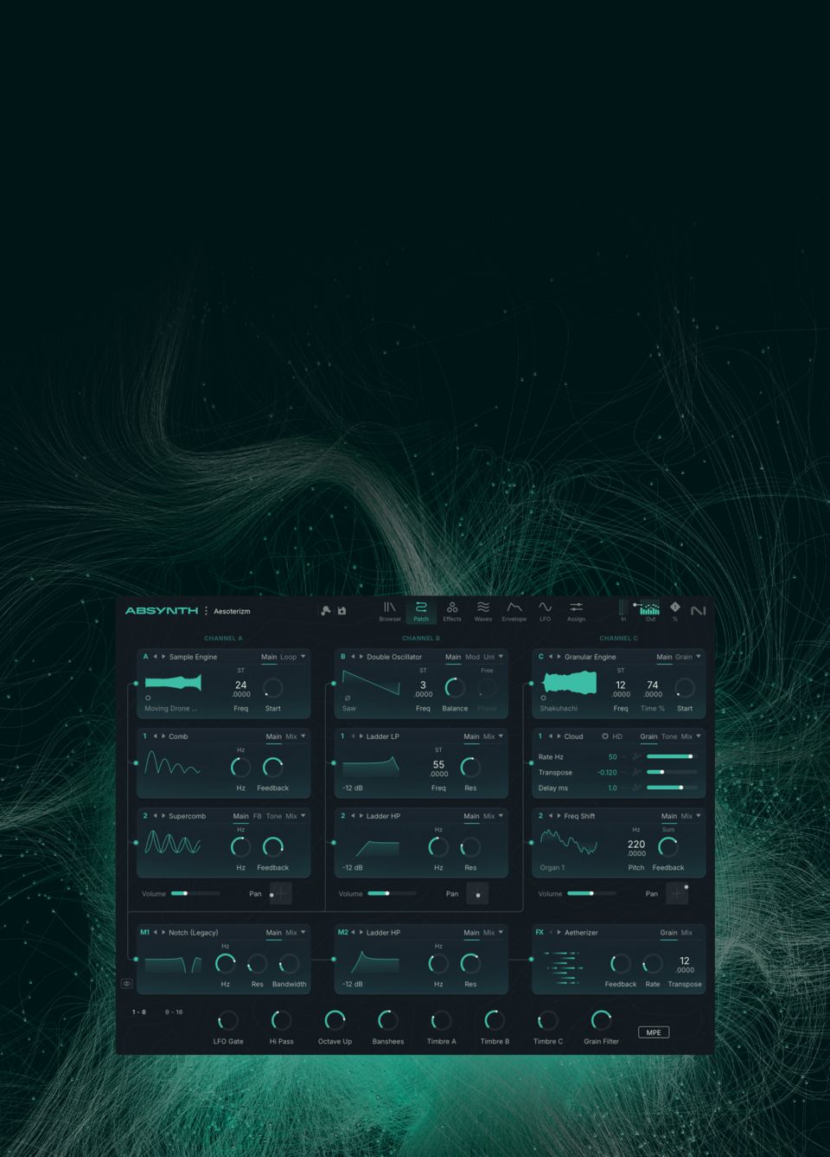Viewport: 830px width, 1157px height.
Task: Switch to the Waves editor
Action: 483,611
